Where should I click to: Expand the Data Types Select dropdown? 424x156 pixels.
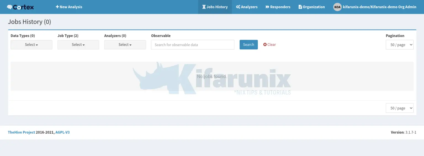tap(31, 45)
